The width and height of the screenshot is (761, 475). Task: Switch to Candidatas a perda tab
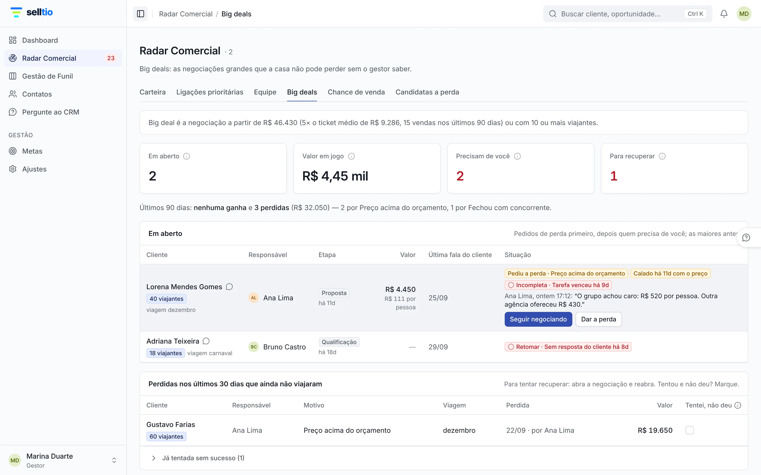tap(427, 92)
